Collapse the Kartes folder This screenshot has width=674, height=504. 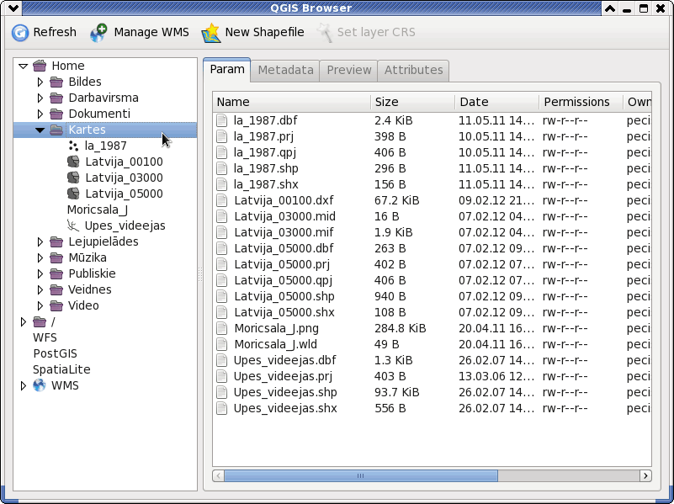[40, 130]
